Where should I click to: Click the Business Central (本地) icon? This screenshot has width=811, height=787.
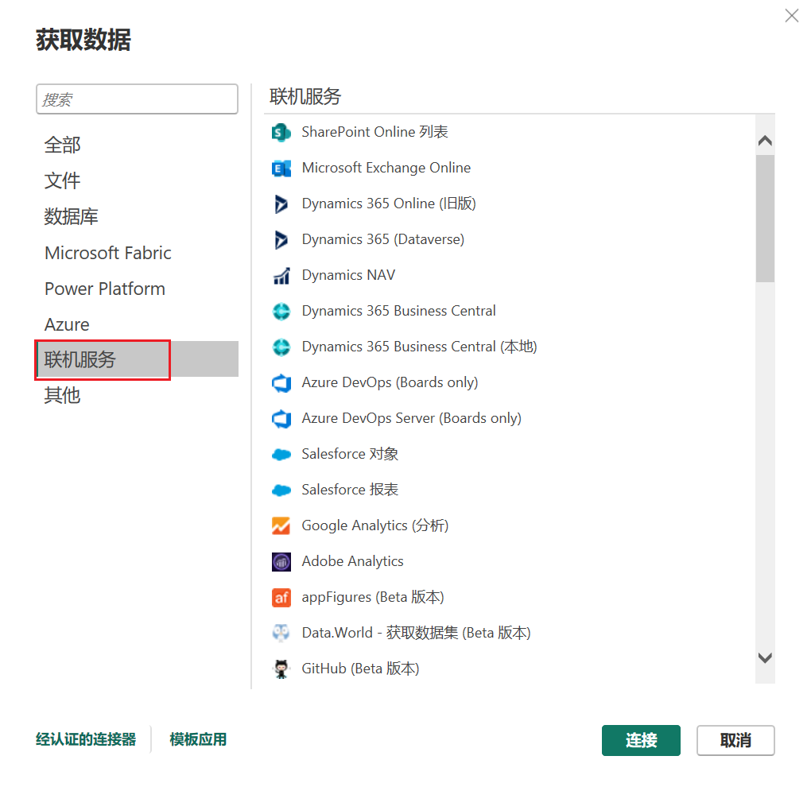pyautogui.click(x=281, y=347)
